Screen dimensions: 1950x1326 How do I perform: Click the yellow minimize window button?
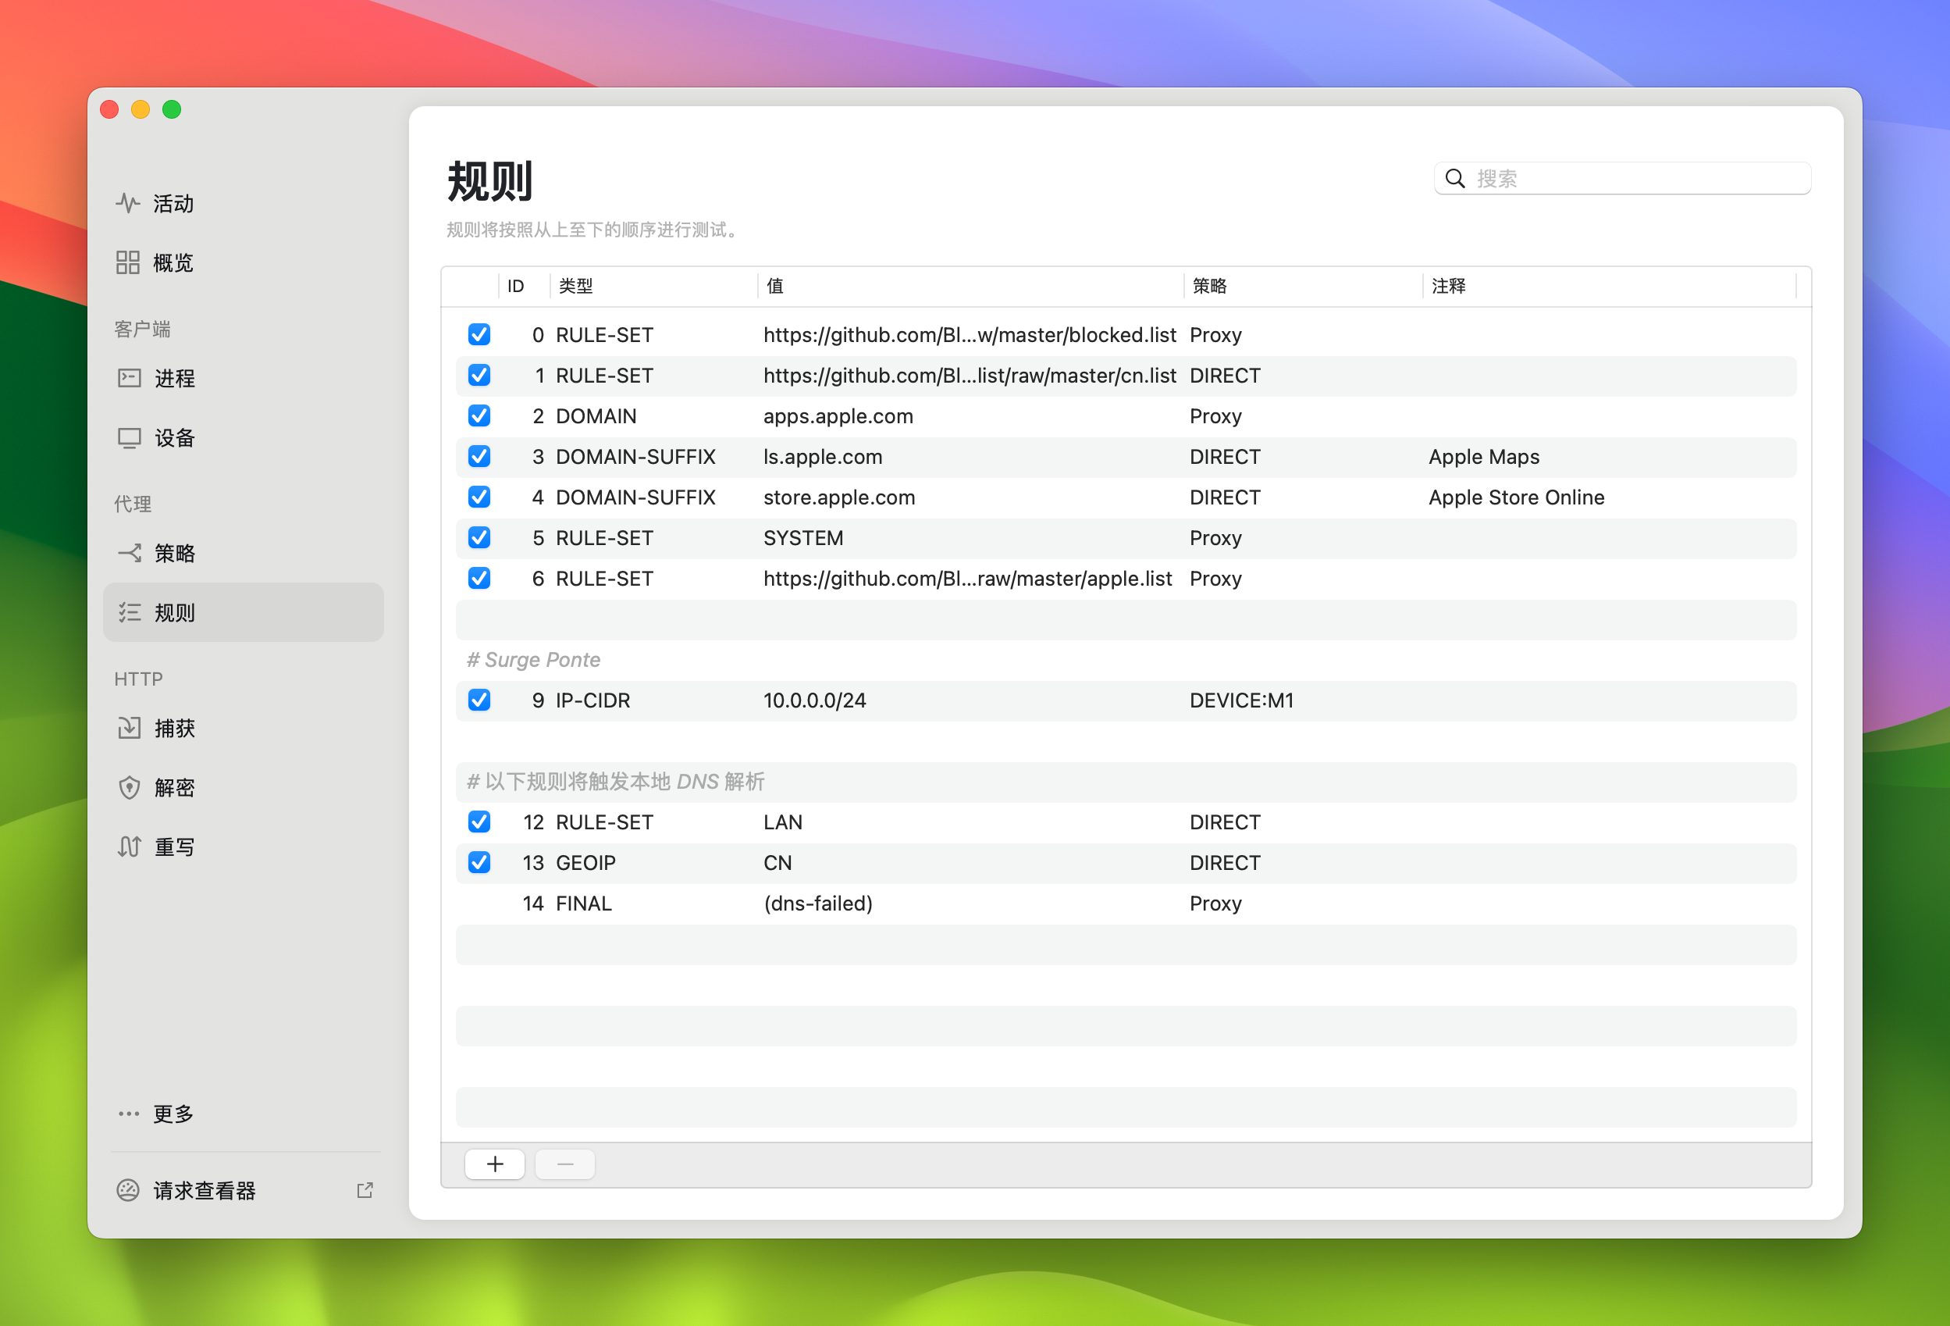(141, 110)
